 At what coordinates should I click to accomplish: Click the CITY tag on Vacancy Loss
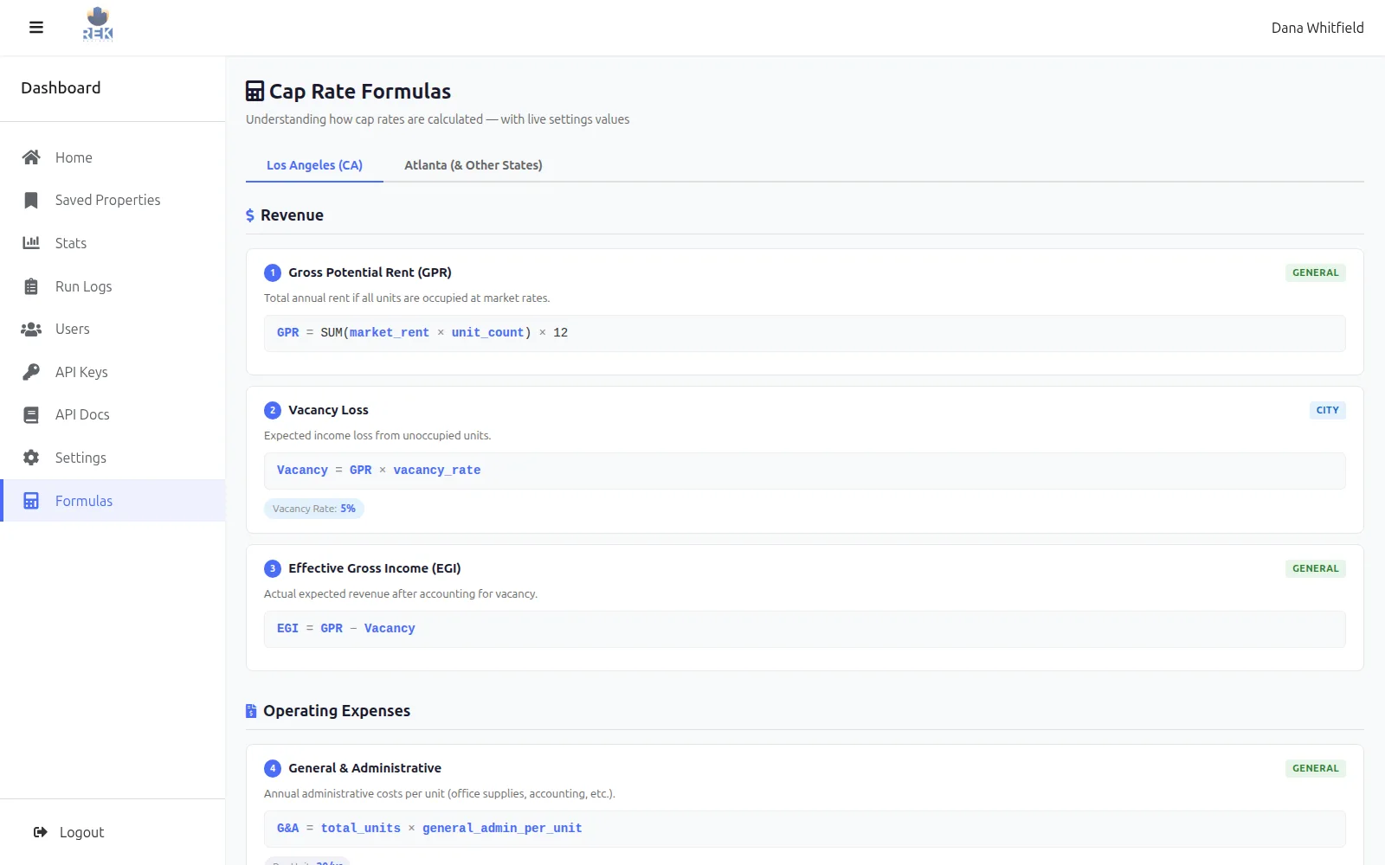(x=1328, y=410)
